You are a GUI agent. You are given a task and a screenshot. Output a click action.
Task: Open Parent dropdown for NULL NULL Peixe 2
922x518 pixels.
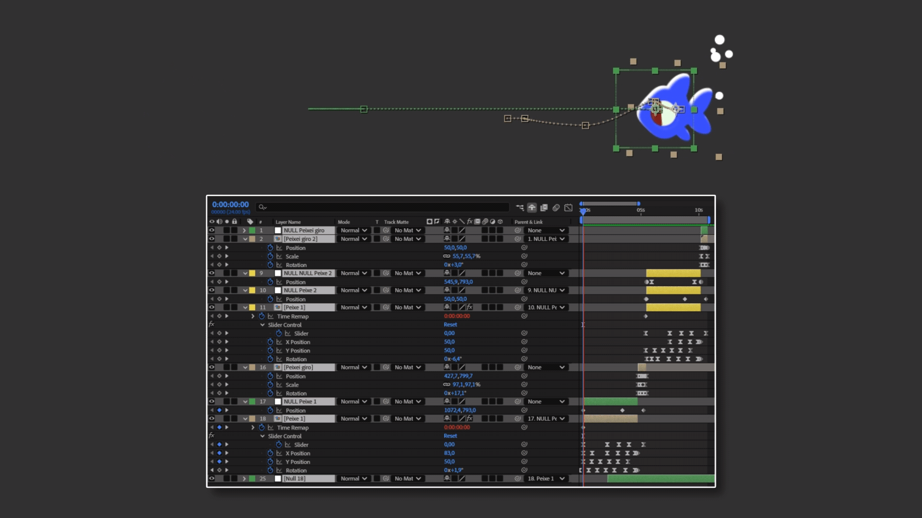pos(546,273)
